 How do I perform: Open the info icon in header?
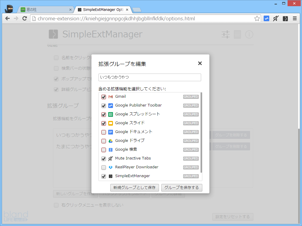pyautogui.click(x=249, y=34)
